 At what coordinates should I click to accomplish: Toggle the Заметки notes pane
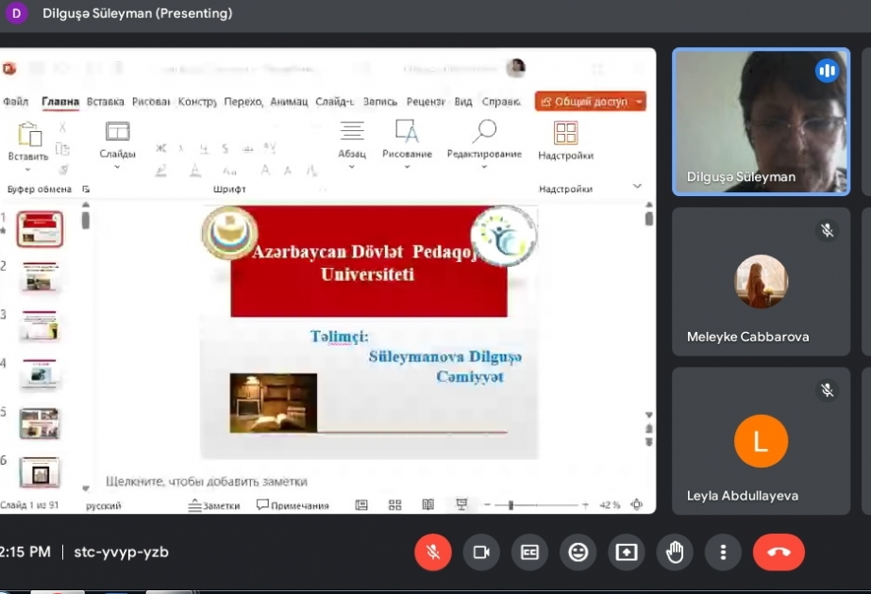pos(214,505)
